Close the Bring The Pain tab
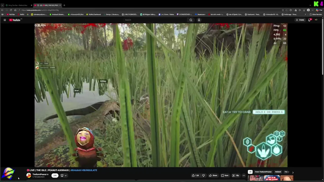324x182 pixels. [31, 5]
